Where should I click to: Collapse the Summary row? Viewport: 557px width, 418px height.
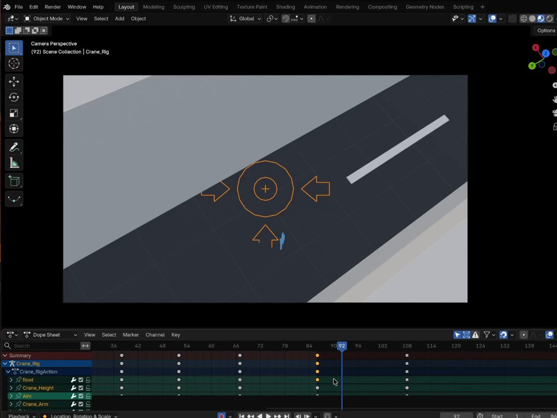point(6,356)
